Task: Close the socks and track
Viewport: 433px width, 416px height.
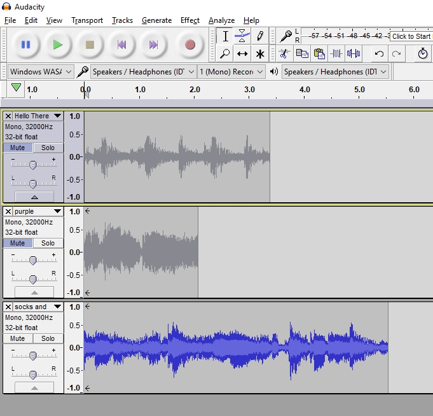Action: point(8,307)
